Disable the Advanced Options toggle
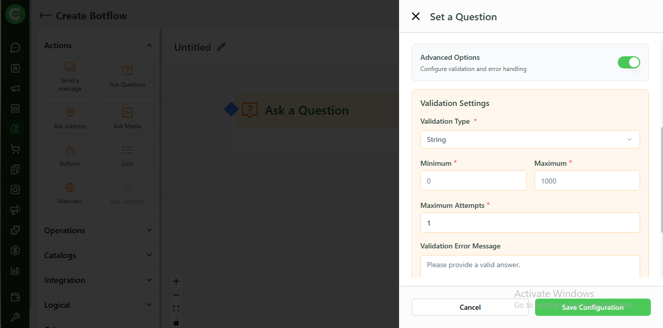Screen dimensions: 663x328 tap(629, 62)
